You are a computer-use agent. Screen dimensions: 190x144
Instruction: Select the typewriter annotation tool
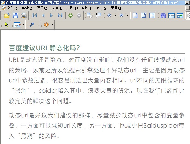point(17,25)
